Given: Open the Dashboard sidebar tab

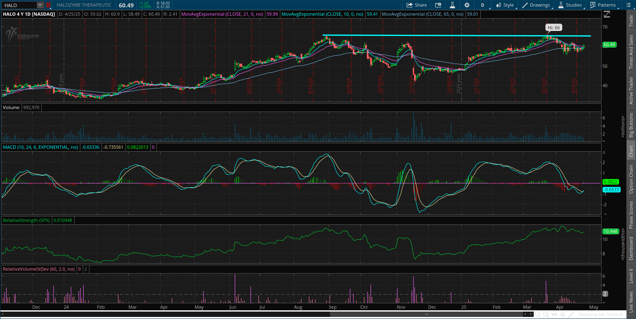Looking at the screenshot, I should click(x=631, y=248).
